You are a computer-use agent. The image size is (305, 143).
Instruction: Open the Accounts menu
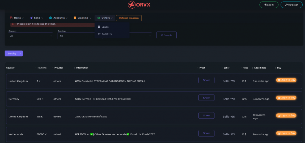point(58,18)
